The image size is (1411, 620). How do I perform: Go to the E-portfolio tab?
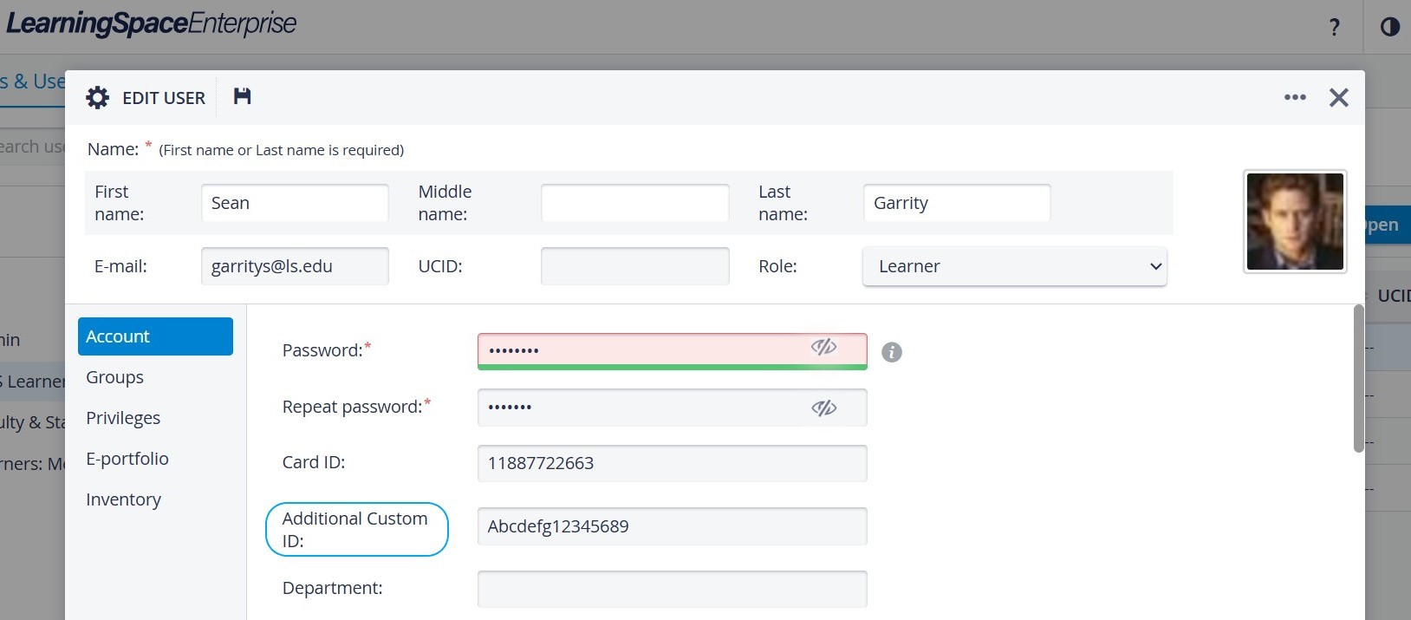(x=127, y=459)
